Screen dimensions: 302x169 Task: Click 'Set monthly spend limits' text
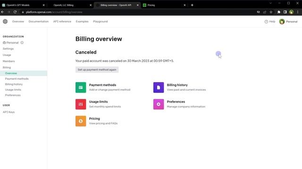105,107
